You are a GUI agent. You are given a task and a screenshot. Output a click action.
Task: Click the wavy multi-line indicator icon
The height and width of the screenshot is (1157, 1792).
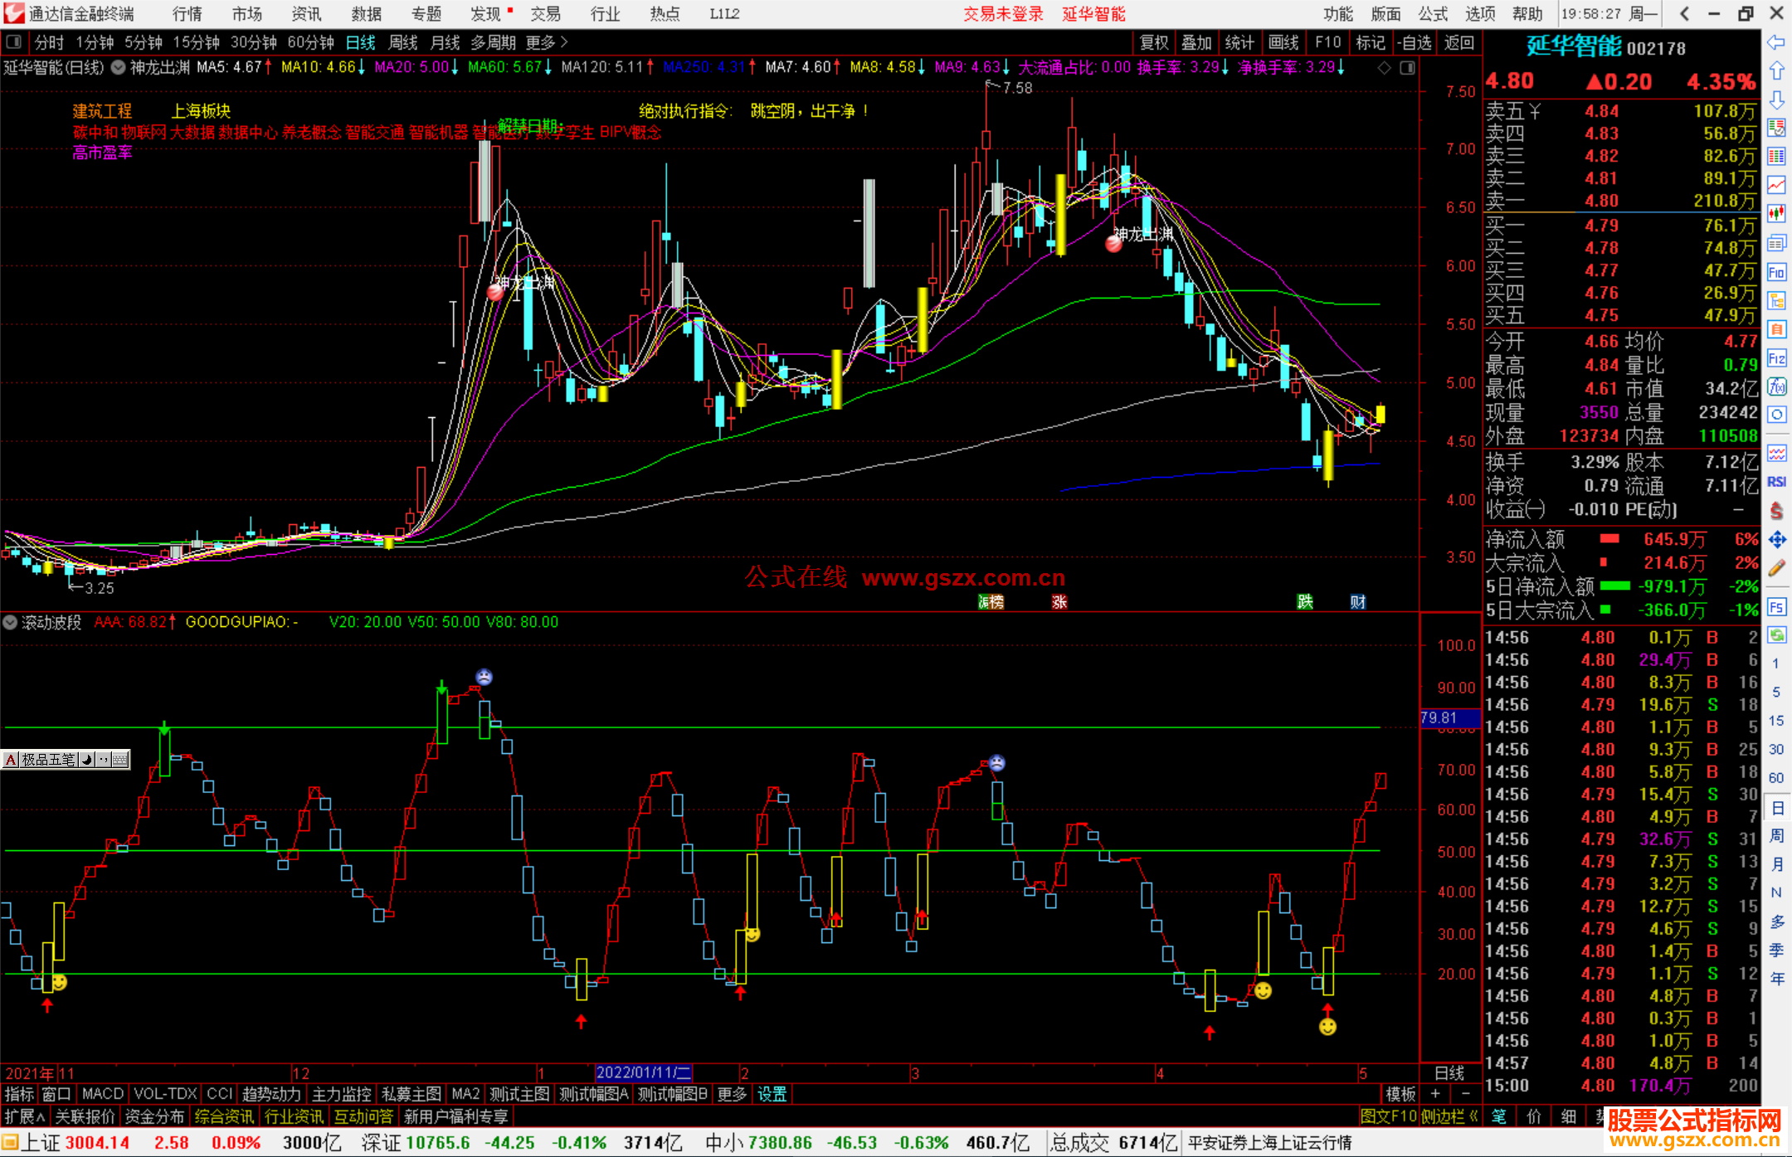1776,453
